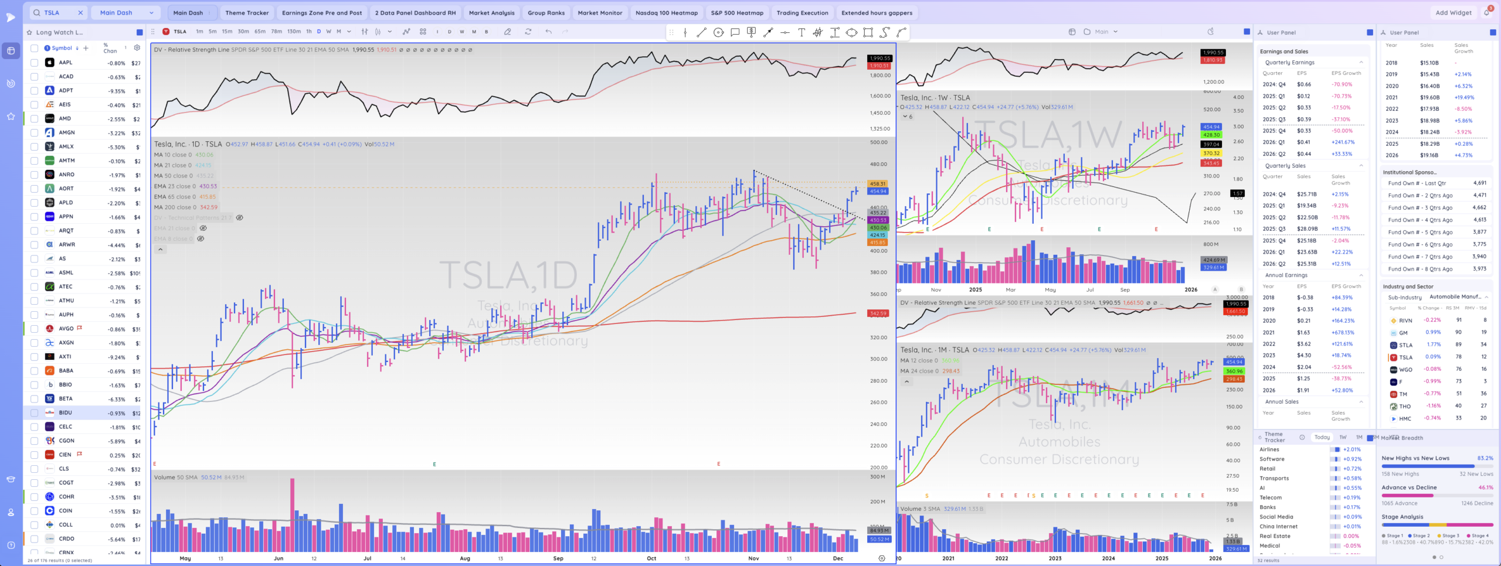Collapse the Quarterly Sales section

tap(1361, 166)
